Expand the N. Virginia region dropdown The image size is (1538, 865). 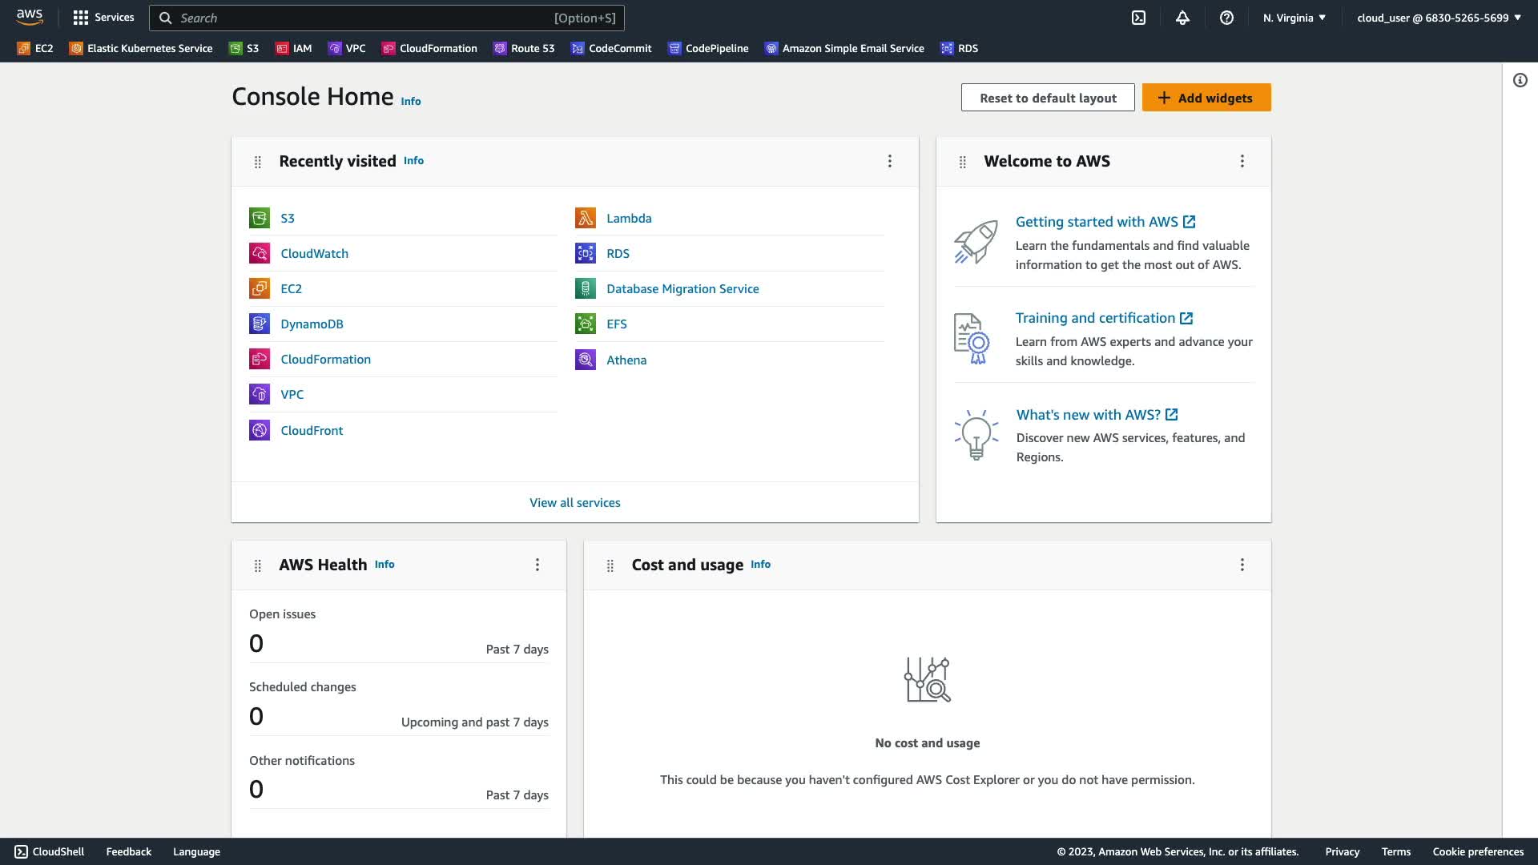pyautogui.click(x=1294, y=18)
